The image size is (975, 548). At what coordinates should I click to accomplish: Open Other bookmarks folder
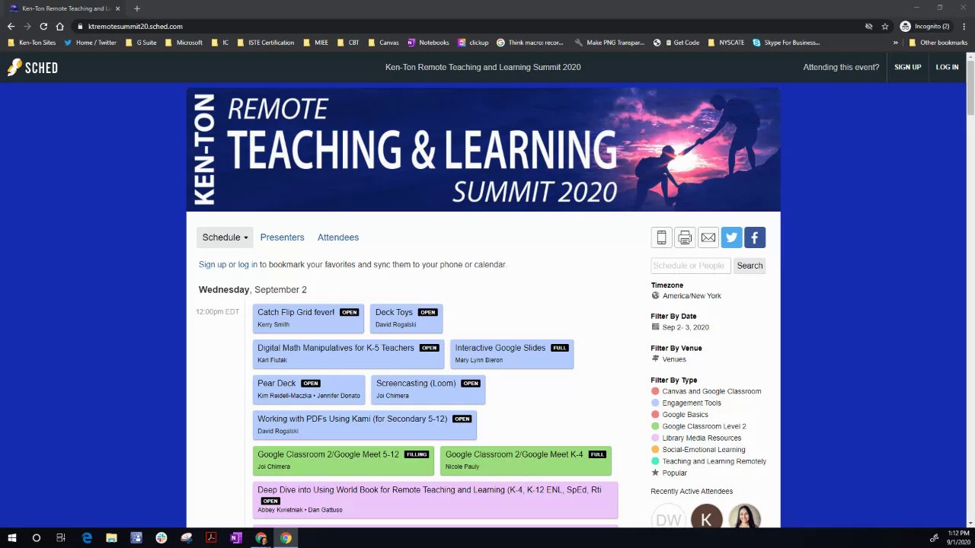click(x=938, y=43)
